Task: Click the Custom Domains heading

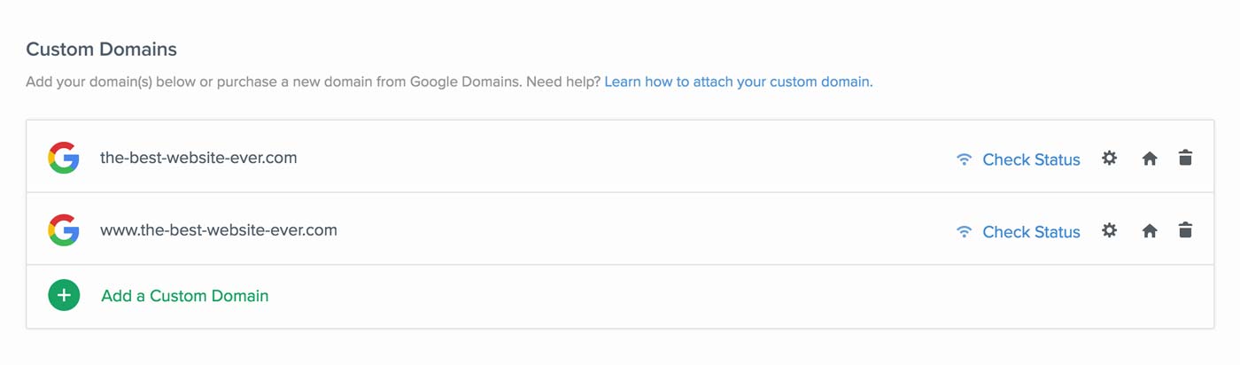Action: coord(102,49)
